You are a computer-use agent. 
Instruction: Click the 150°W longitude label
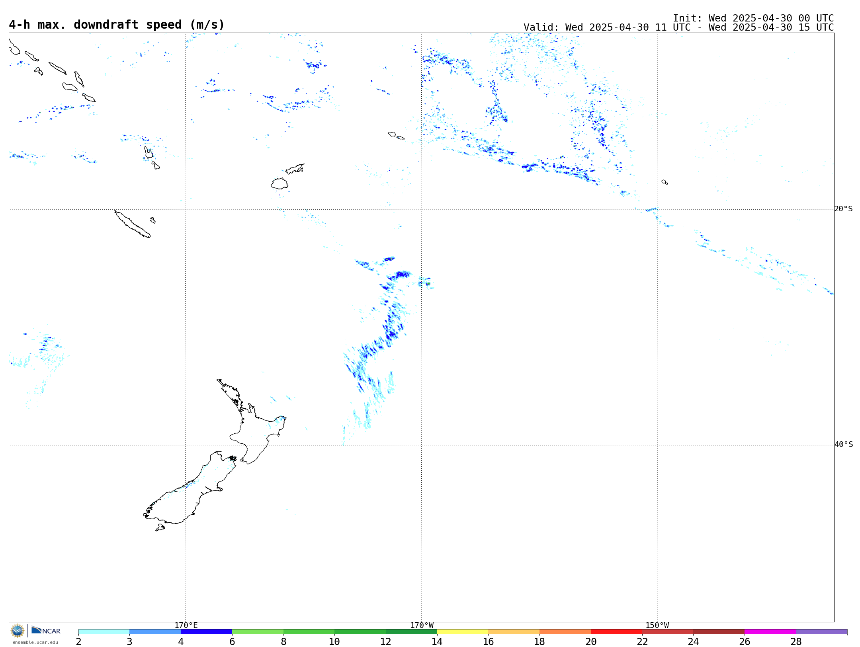(x=657, y=625)
